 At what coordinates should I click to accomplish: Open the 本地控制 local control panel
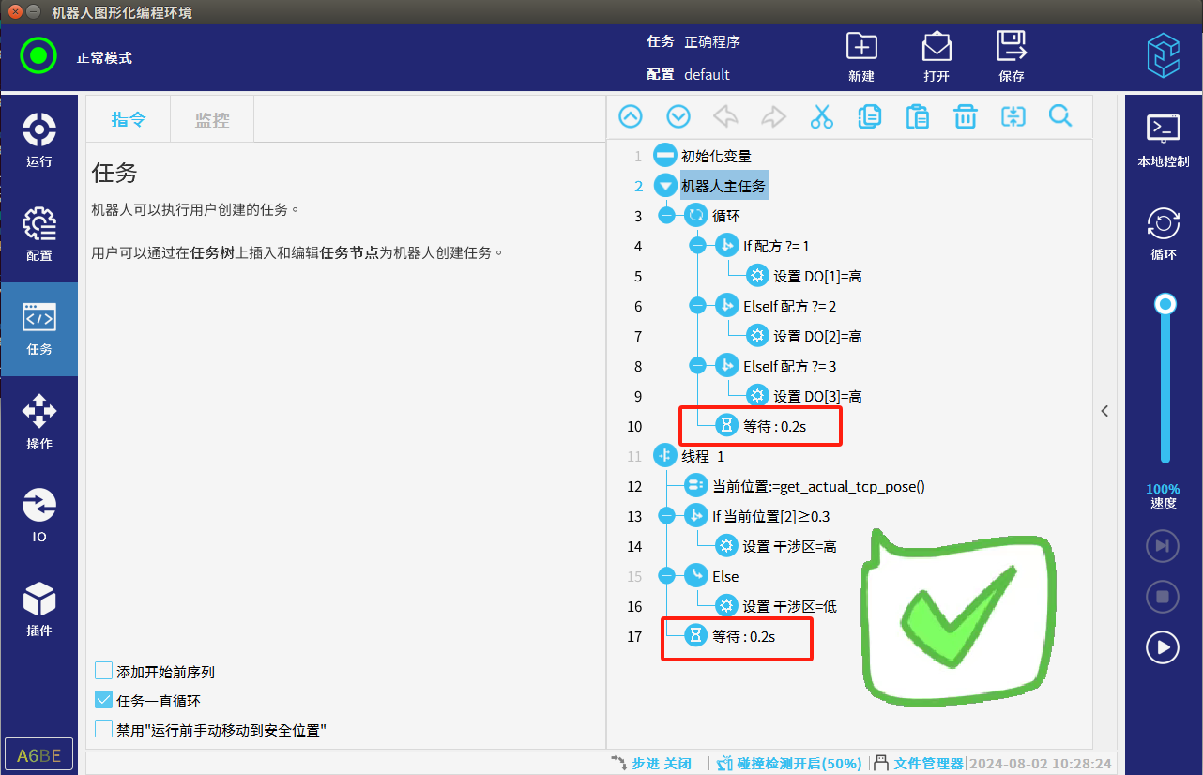(x=1164, y=141)
